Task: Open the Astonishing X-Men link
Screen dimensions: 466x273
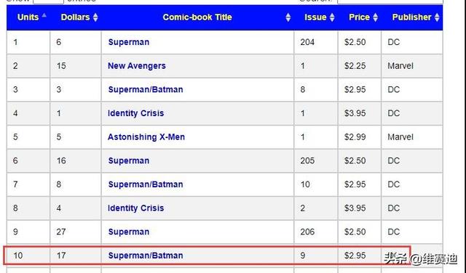Action: click(146, 137)
